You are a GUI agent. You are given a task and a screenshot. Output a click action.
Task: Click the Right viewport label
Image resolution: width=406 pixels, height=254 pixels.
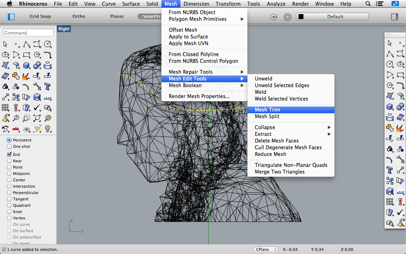coord(64,29)
